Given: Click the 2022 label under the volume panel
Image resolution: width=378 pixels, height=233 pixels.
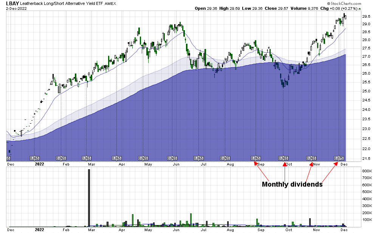Looking at the screenshot, I should point(40,230).
